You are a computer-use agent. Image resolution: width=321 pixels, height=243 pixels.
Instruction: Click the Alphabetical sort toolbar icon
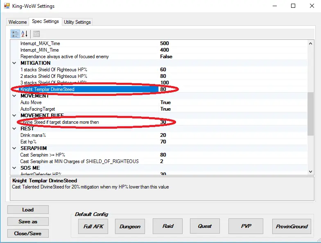coord(24,34)
